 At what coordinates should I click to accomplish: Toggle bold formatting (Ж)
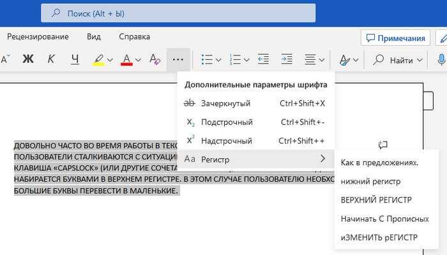[x=28, y=59]
